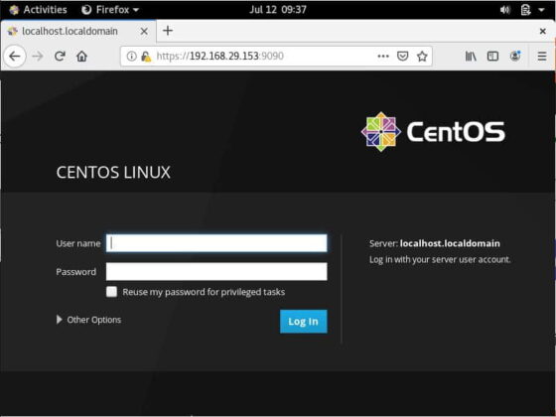556x417 pixels.
Task: Click the browser Back arrow button
Action: pos(15,56)
